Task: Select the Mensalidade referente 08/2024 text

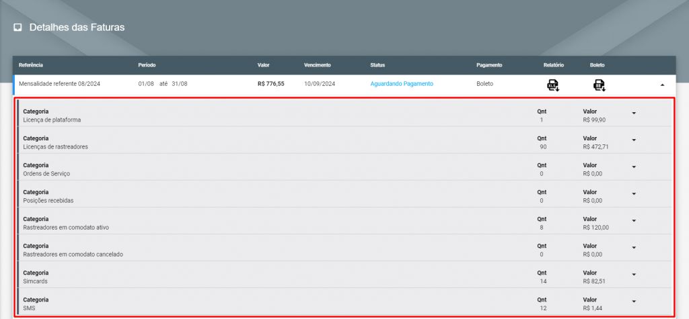Action: [x=59, y=83]
